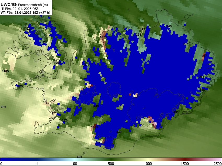This screenshot has height=166, width=222.
Task: Click the map value 1105
Action: 5,71
